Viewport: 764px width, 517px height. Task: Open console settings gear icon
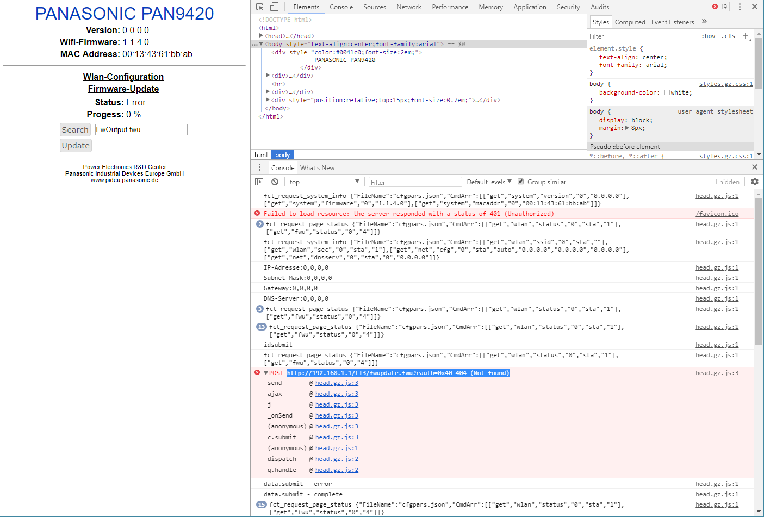coord(755,182)
